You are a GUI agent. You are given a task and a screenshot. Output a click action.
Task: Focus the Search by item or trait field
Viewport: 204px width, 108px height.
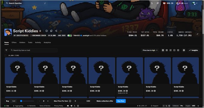coord(34,50)
